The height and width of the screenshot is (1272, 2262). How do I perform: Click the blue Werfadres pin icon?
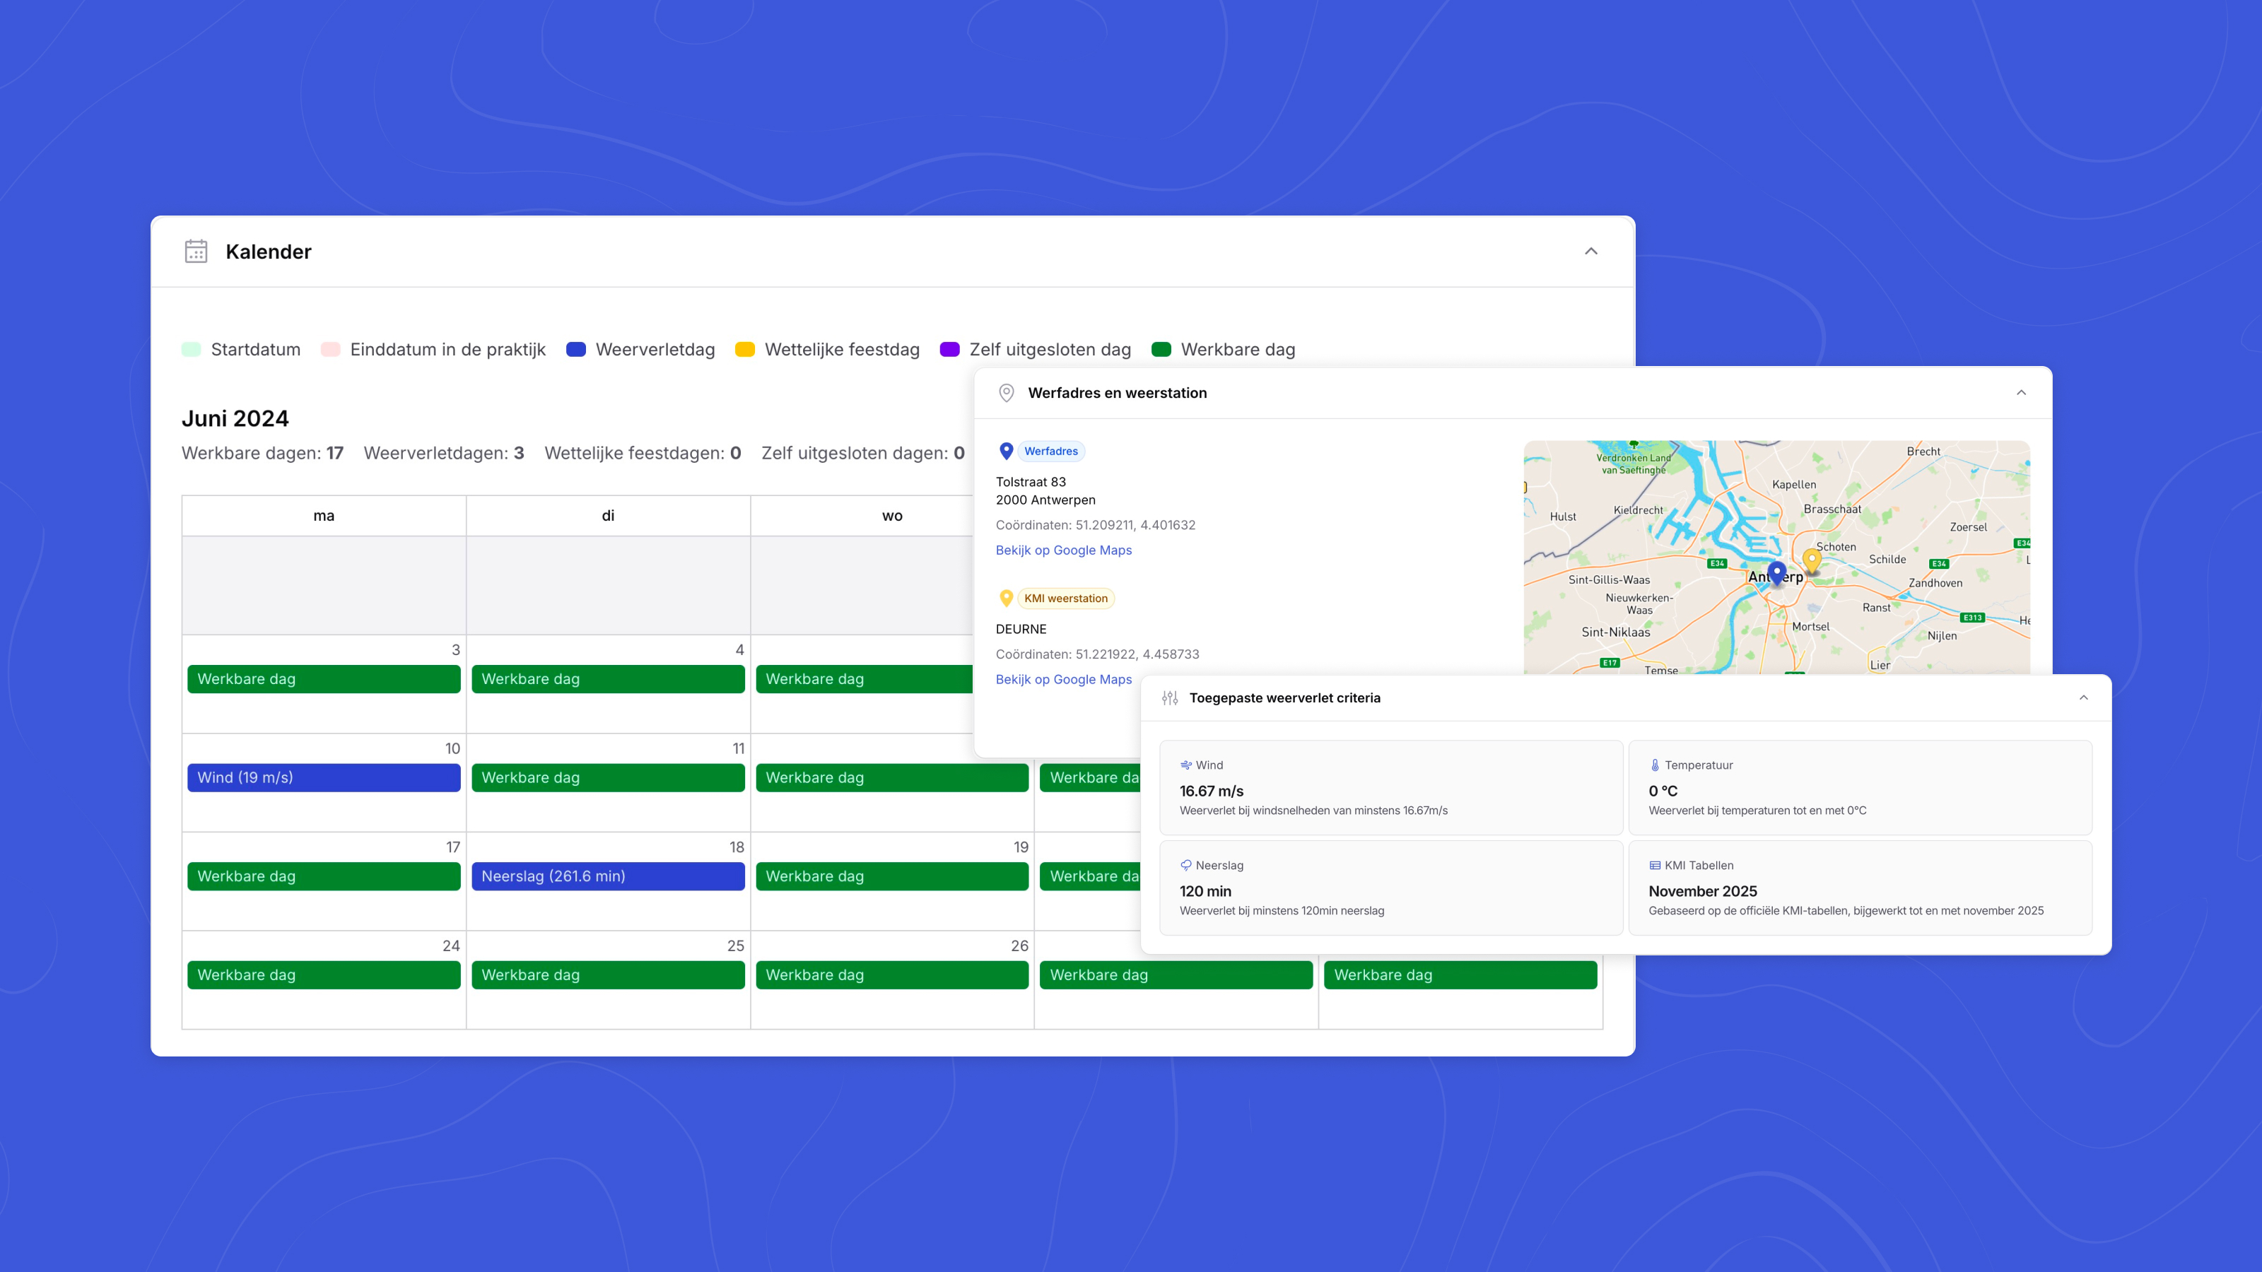pyautogui.click(x=1007, y=452)
